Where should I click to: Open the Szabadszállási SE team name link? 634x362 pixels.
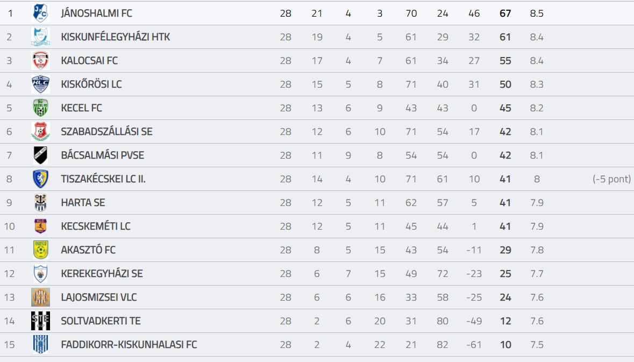(x=107, y=131)
